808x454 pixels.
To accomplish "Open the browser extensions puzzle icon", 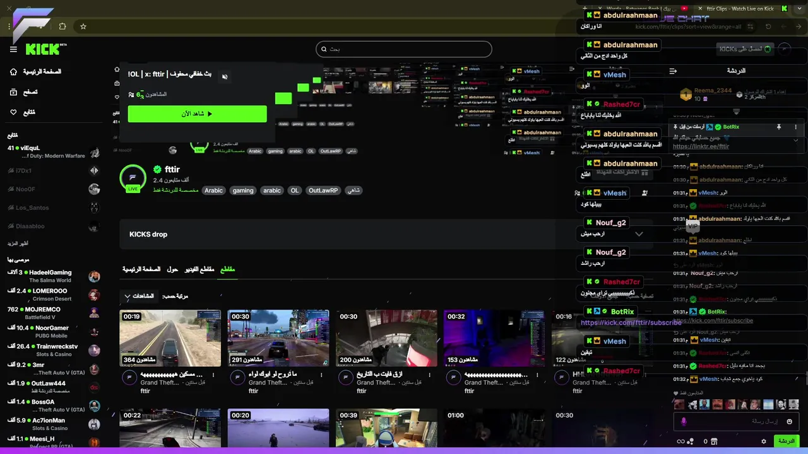I will click(x=62, y=26).
